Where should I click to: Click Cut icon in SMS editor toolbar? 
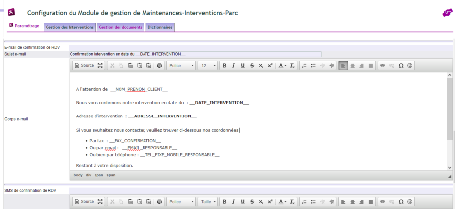click(x=112, y=202)
